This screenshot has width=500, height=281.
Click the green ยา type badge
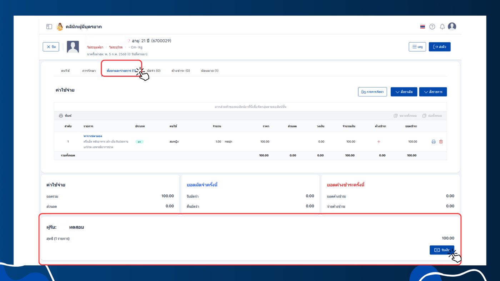pyautogui.click(x=139, y=142)
